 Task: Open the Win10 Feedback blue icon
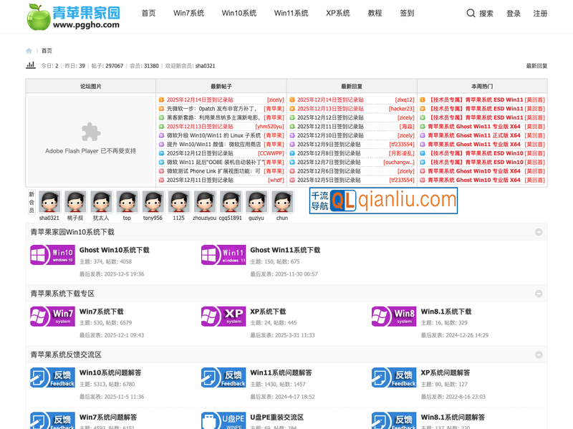[x=52, y=377]
